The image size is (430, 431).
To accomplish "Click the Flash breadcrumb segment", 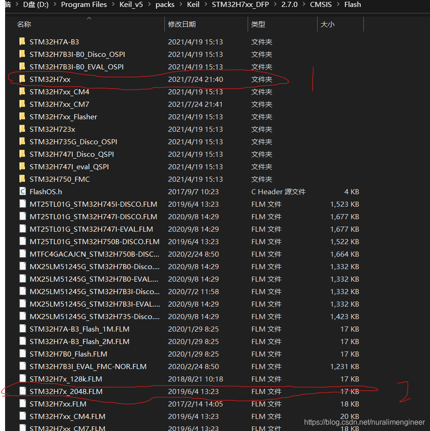I will click(352, 5).
